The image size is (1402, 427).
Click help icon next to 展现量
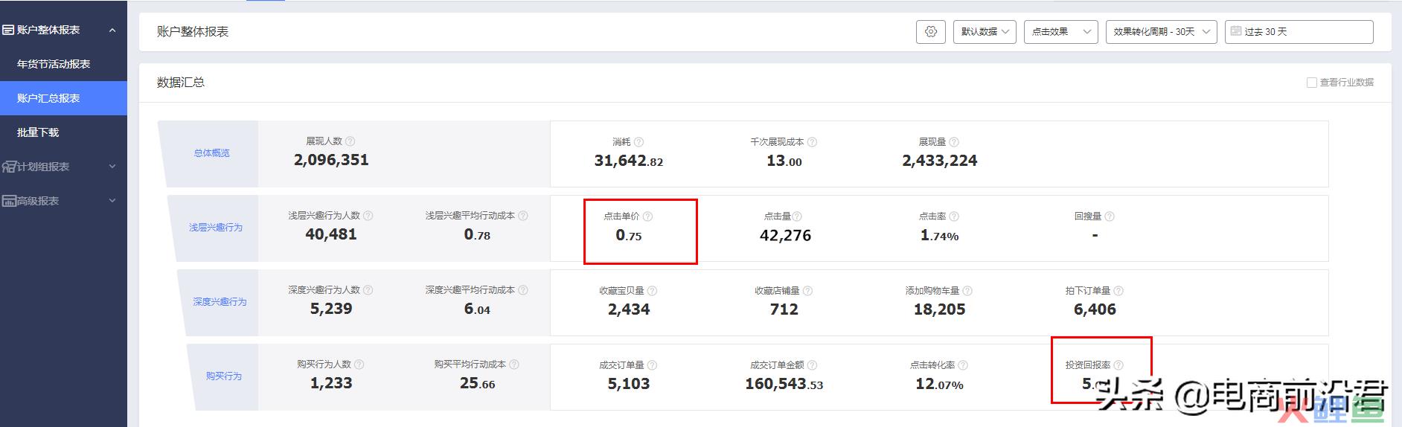[x=954, y=142]
